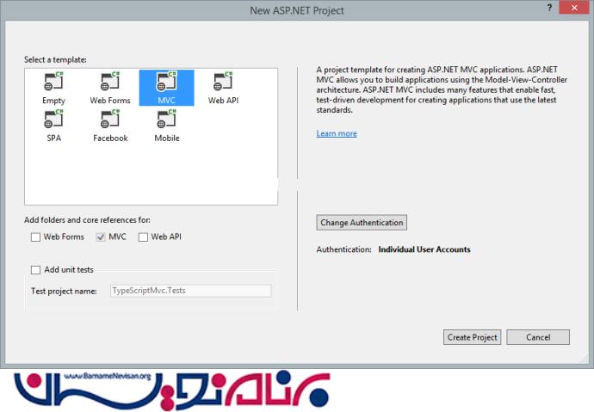Select the Facebook template icon

(x=110, y=119)
